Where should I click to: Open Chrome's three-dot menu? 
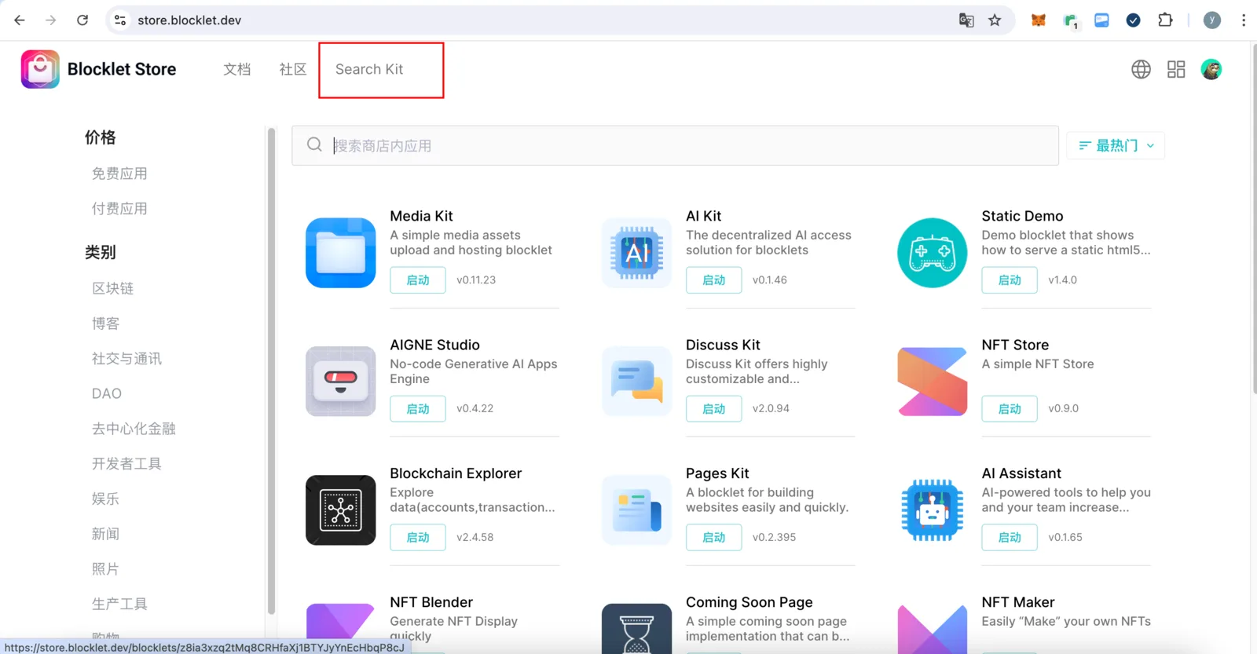point(1243,20)
